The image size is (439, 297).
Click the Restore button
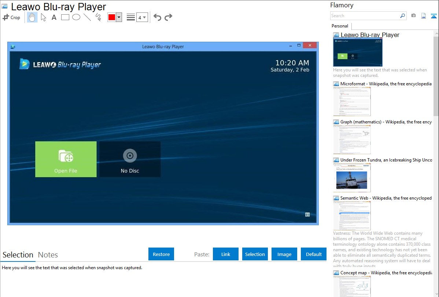[x=161, y=254]
